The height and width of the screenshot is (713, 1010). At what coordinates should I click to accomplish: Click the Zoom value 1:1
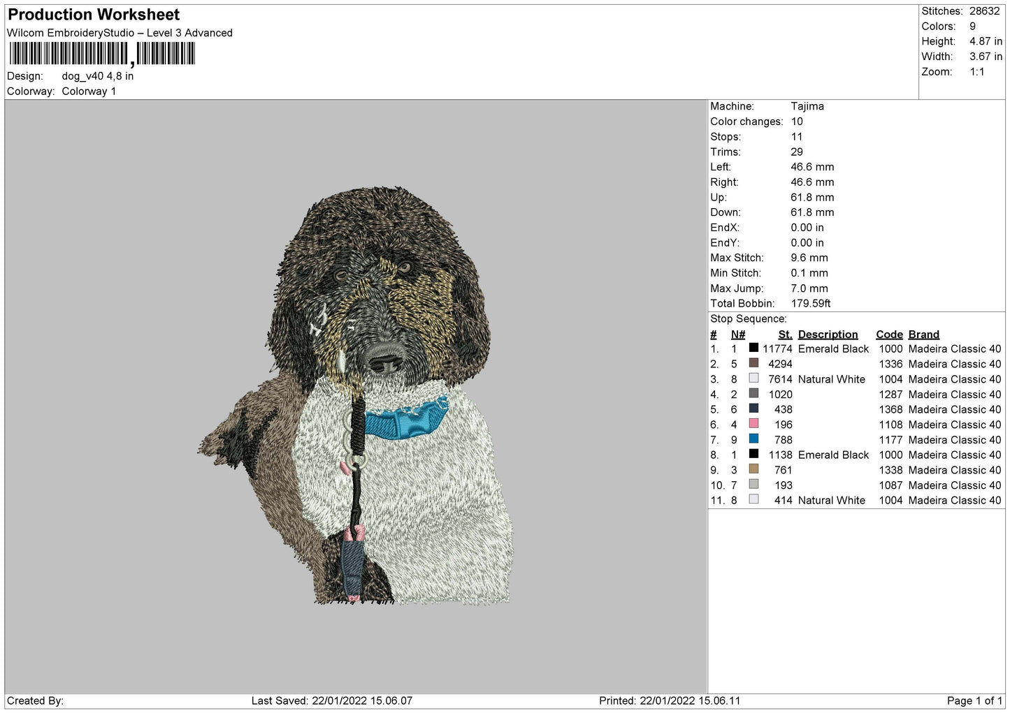(x=976, y=72)
